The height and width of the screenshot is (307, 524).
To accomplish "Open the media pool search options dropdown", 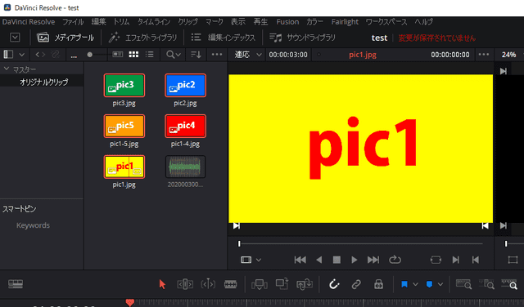I will point(174,55).
